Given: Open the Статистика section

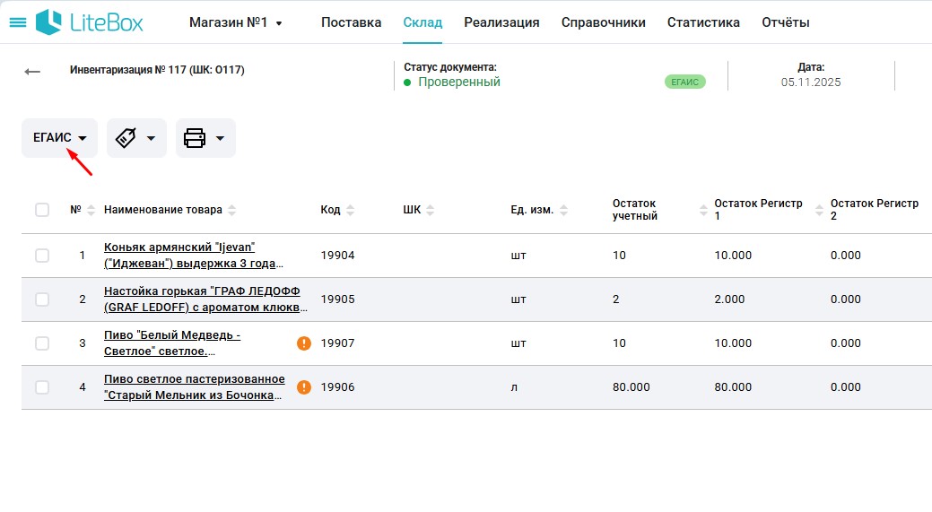Looking at the screenshot, I should [x=703, y=22].
